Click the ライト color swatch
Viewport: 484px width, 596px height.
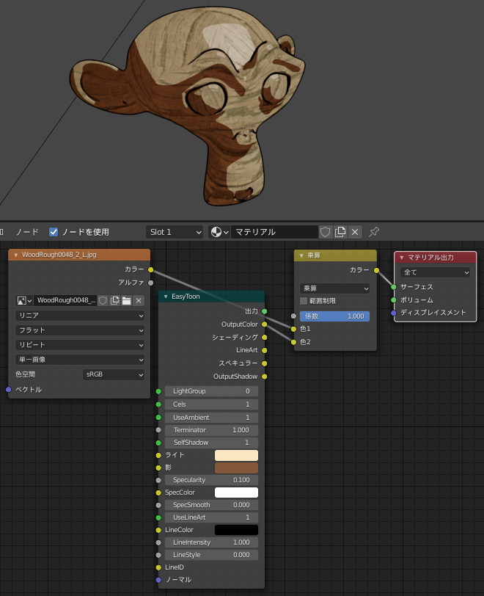pyautogui.click(x=236, y=455)
